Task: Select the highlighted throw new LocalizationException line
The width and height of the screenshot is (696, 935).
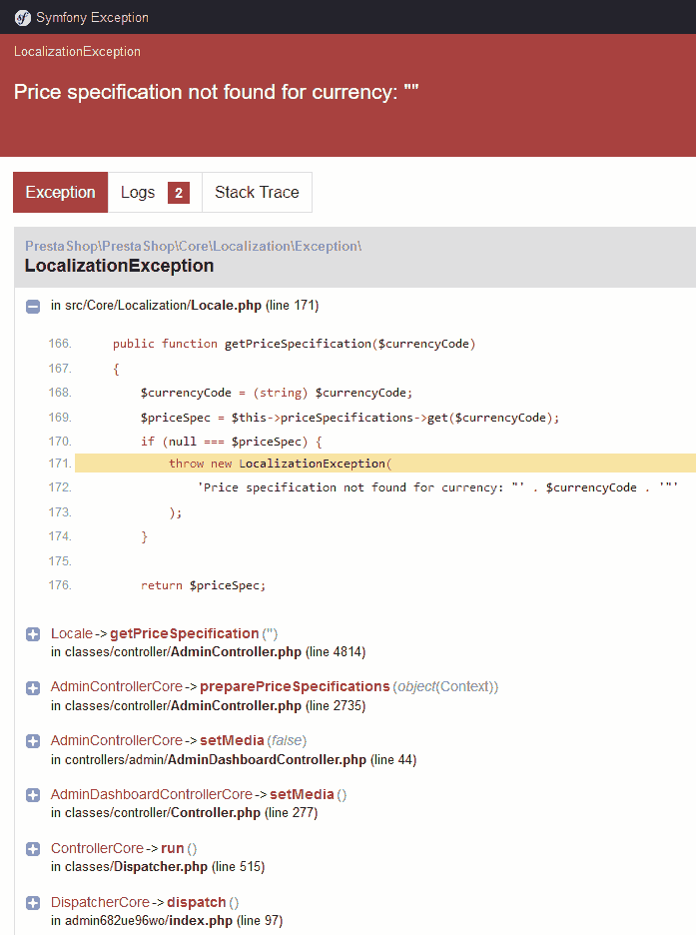Action: click(384, 464)
